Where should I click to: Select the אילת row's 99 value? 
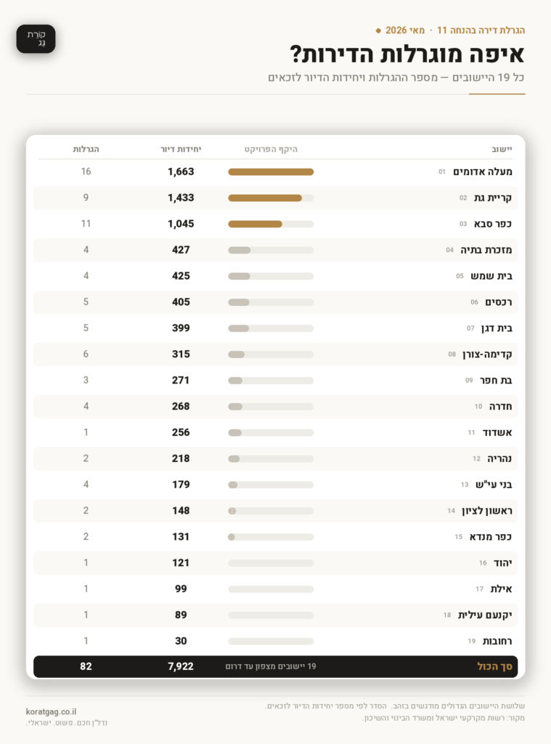pyautogui.click(x=181, y=589)
